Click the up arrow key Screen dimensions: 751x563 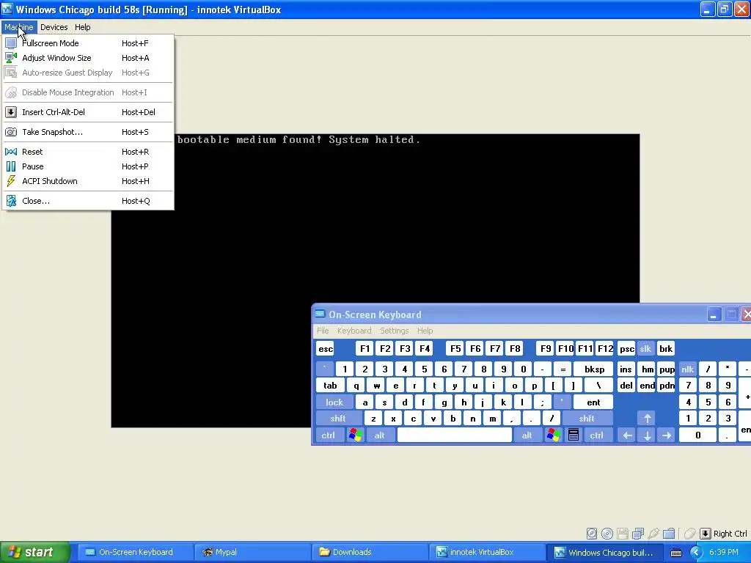pyautogui.click(x=647, y=419)
